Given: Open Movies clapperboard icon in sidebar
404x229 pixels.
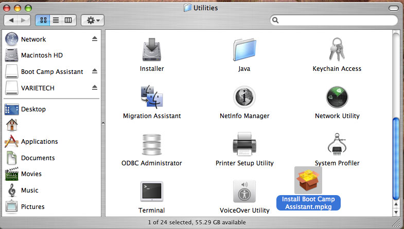Looking at the screenshot, I should 12,174.
